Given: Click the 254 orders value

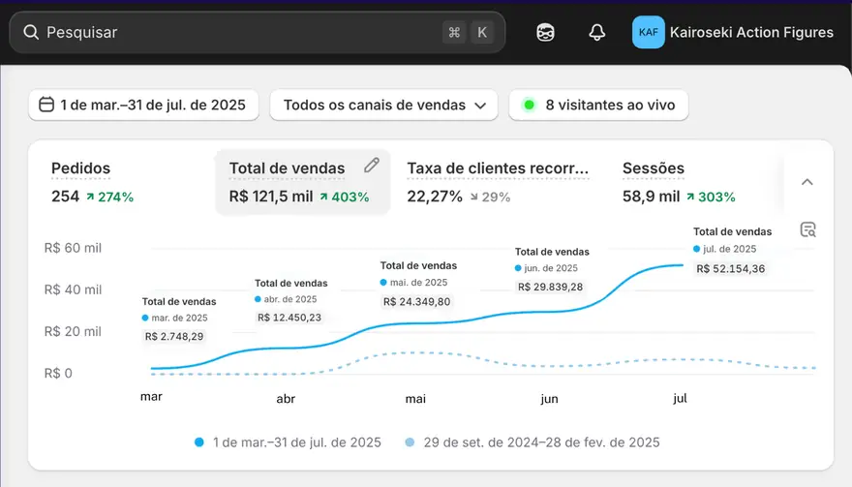Looking at the screenshot, I should (65, 197).
